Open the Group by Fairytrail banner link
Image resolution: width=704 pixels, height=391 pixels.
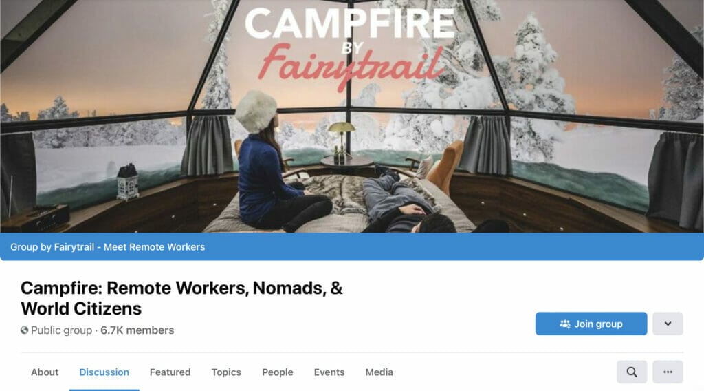[x=107, y=246]
